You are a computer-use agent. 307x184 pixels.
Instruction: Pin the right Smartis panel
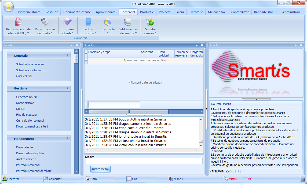296,45
